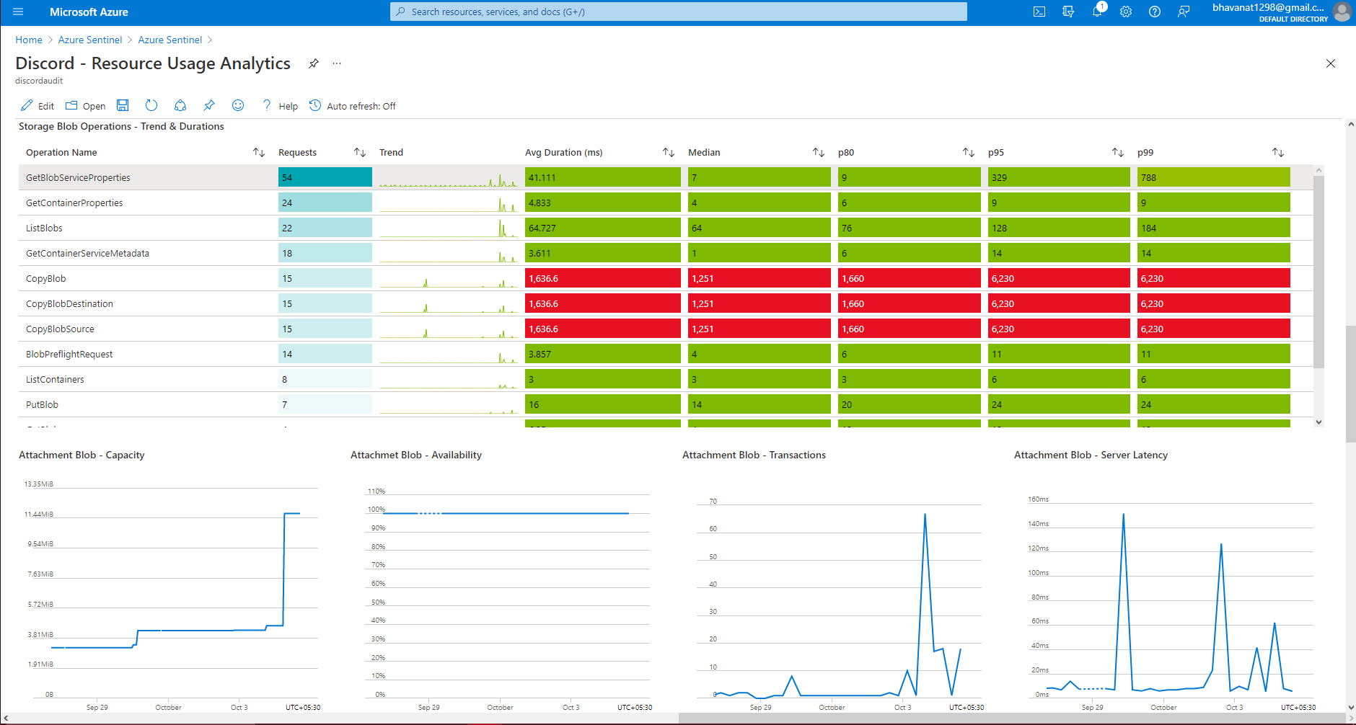Viewport: 1356px width, 725px height.
Task: Sort table by Requests column arrows
Action: pyautogui.click(x=360, y=152)
